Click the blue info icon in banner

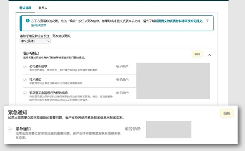[28, 21]
